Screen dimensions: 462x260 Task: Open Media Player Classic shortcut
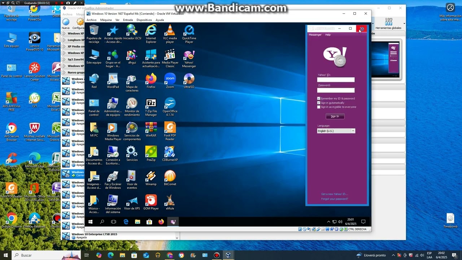pos(170,58)
